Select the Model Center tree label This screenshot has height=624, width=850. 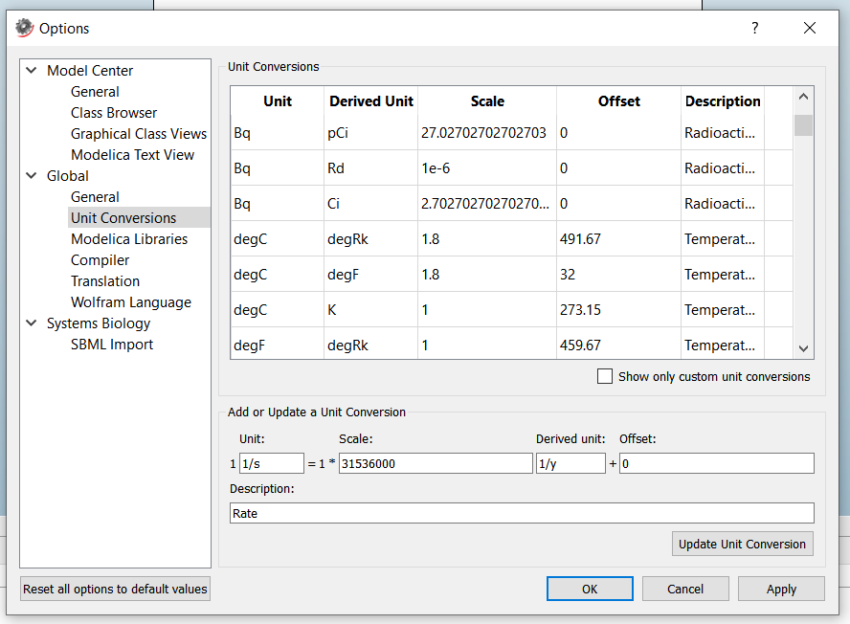click(x=90, y=71)
